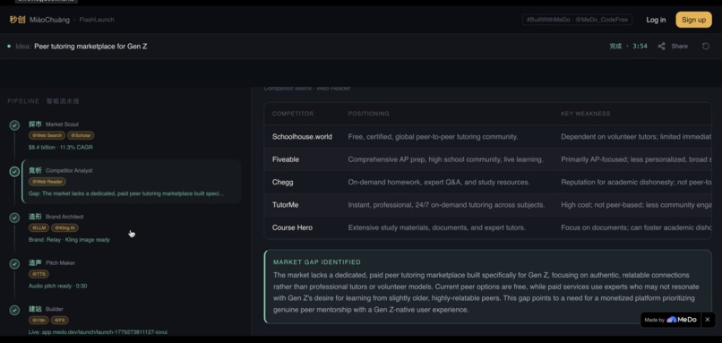The height and width of the screenshot is (343, 722).
Task: Click the @Scholar tag
Action: pyautogui.click(x=81, y=136)
